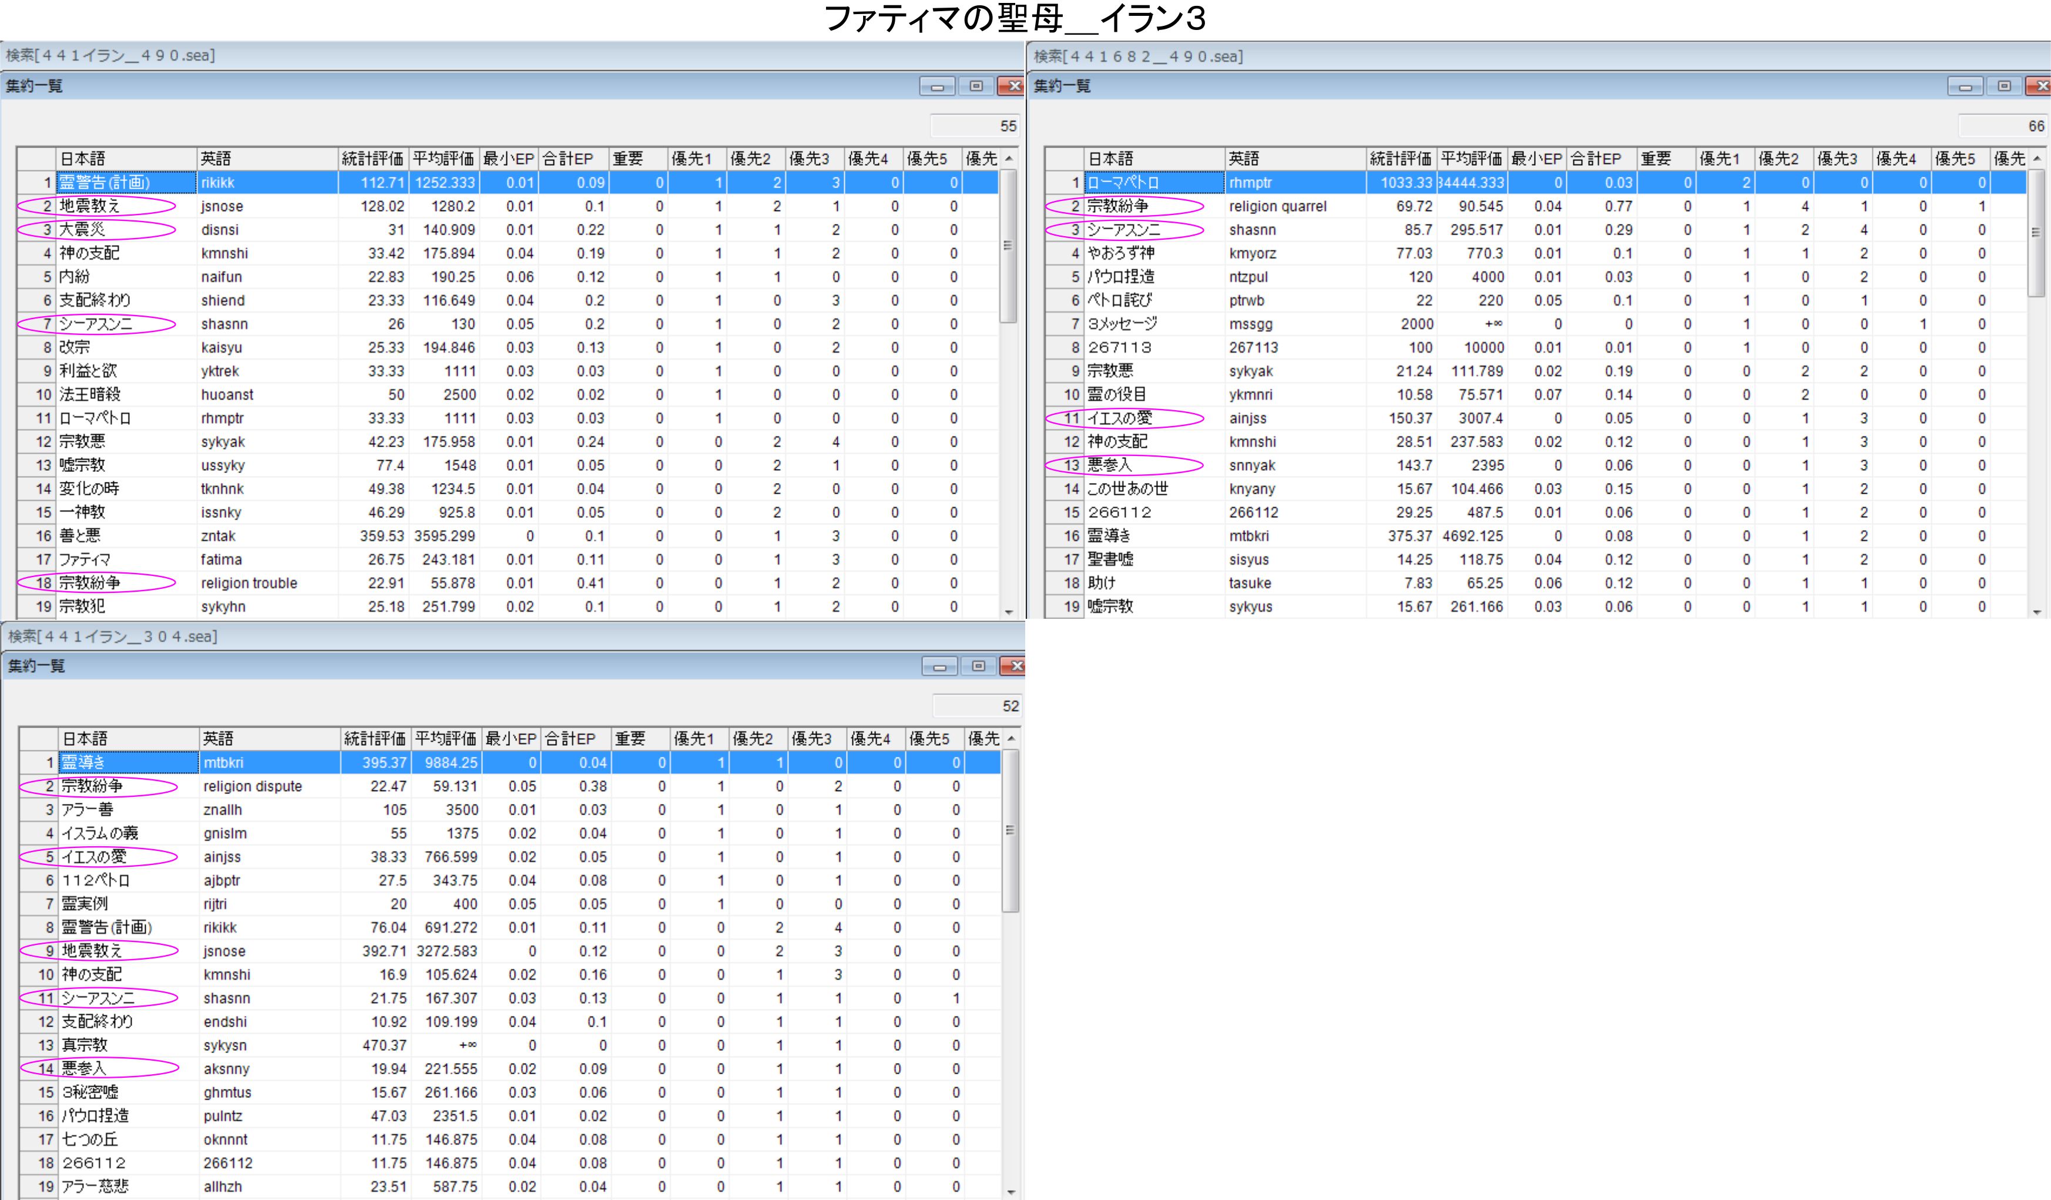
Task: Close the top-left 集約一覧 window
Action: tap(1013, 86)
